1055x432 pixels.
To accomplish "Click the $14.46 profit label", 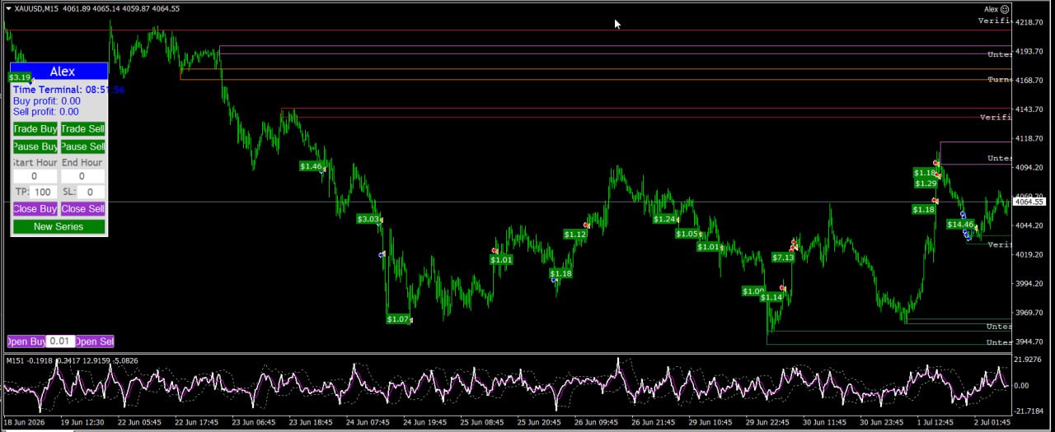I will (960, 225).
